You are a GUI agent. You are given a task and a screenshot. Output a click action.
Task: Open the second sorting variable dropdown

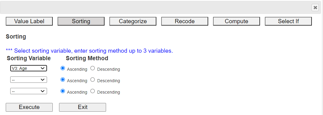[29, 79]
